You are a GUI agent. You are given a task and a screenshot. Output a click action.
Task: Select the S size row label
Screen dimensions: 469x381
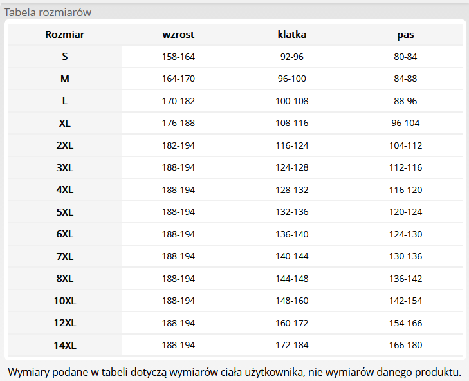click(x=65, y=57)
